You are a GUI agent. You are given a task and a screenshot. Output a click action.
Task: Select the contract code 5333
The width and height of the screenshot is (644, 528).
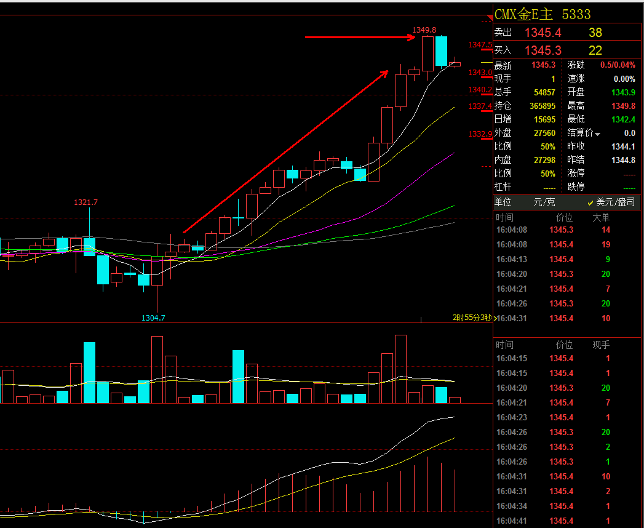click(x=576, y=14)
